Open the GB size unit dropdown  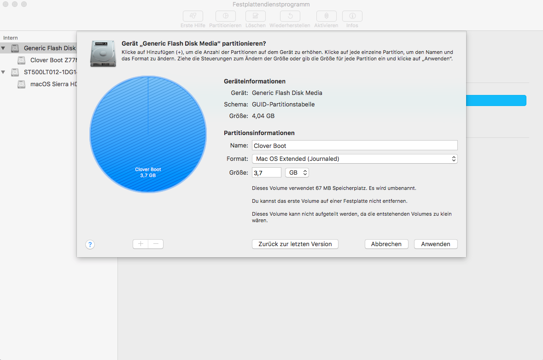297,172
